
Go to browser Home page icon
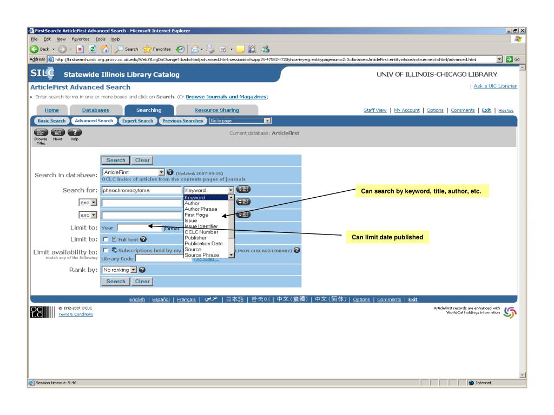tap(105, 49)
